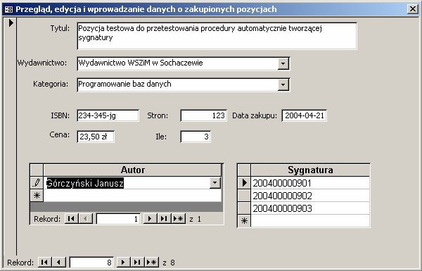The image size is (422, 271).
Task: Click pencil row selector in Autor subform
Action: [37, 183]
